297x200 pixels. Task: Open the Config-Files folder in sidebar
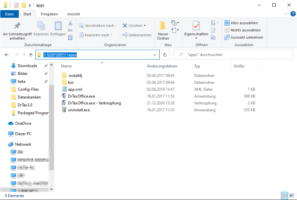[28, 89]
